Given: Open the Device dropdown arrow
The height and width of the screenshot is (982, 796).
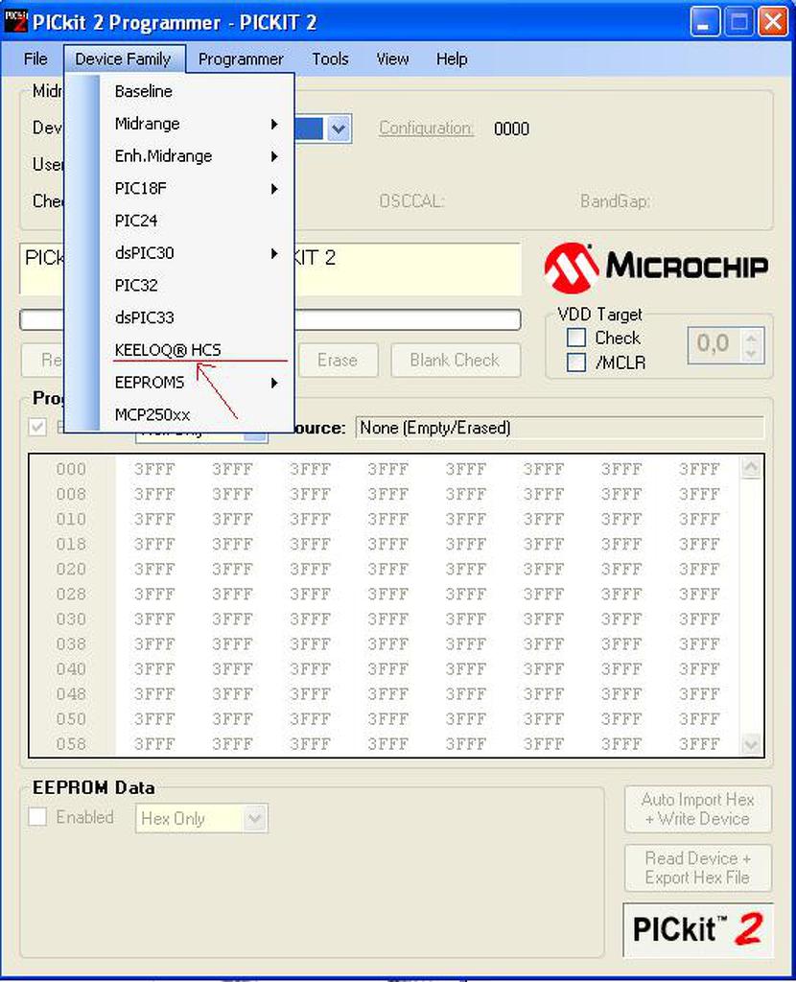Looking at the screenshot, I should [x=339, y=129].
